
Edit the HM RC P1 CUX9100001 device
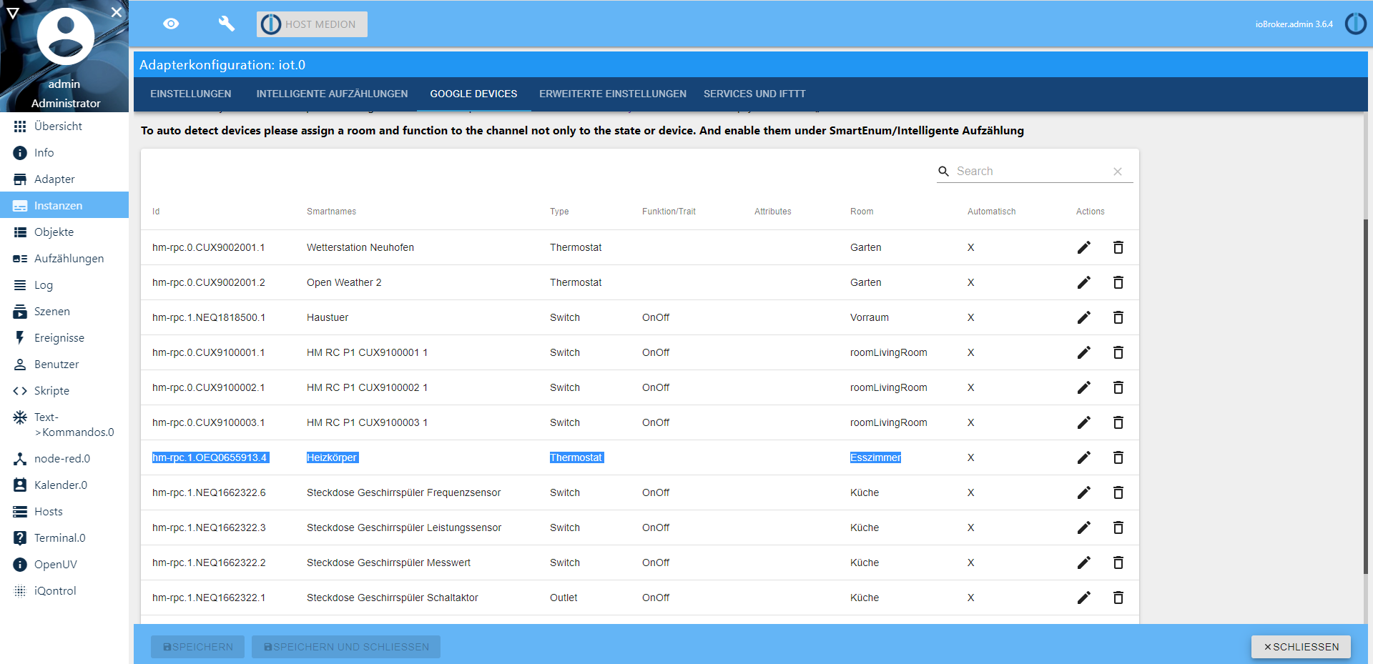(x=1084, y=352)
